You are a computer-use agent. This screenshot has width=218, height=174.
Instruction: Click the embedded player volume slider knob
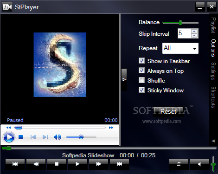(81, 137)
